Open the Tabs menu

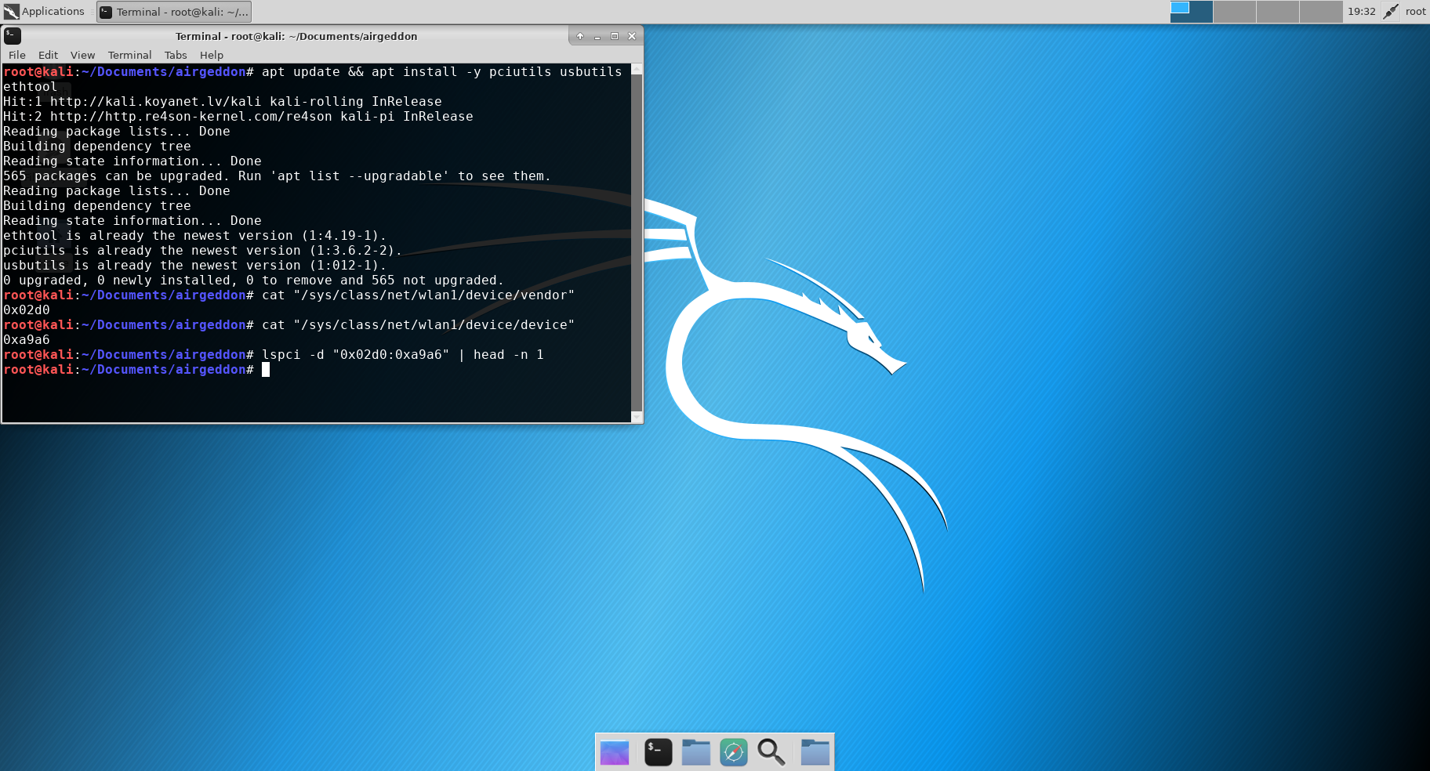(175, 55)
